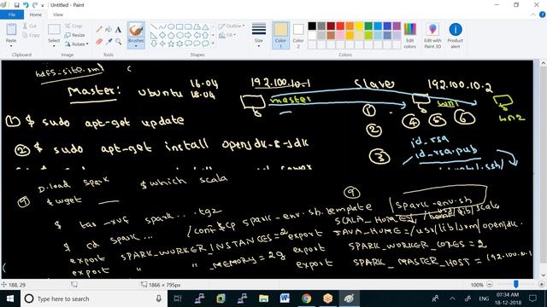Click the Crop button

pyautogui.click(x=74, y=26)
